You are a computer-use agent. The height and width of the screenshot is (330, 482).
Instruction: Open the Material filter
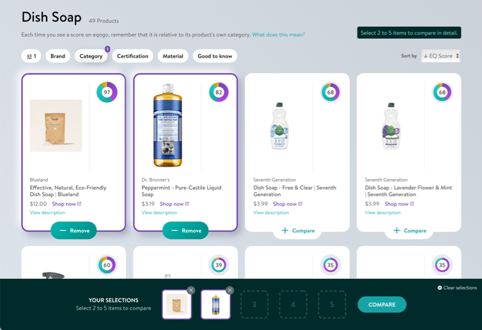click(173, 56)
